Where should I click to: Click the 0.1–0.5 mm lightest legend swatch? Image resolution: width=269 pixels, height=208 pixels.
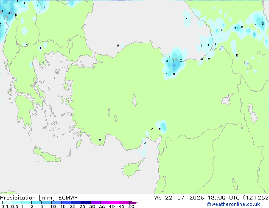(7, 202)
